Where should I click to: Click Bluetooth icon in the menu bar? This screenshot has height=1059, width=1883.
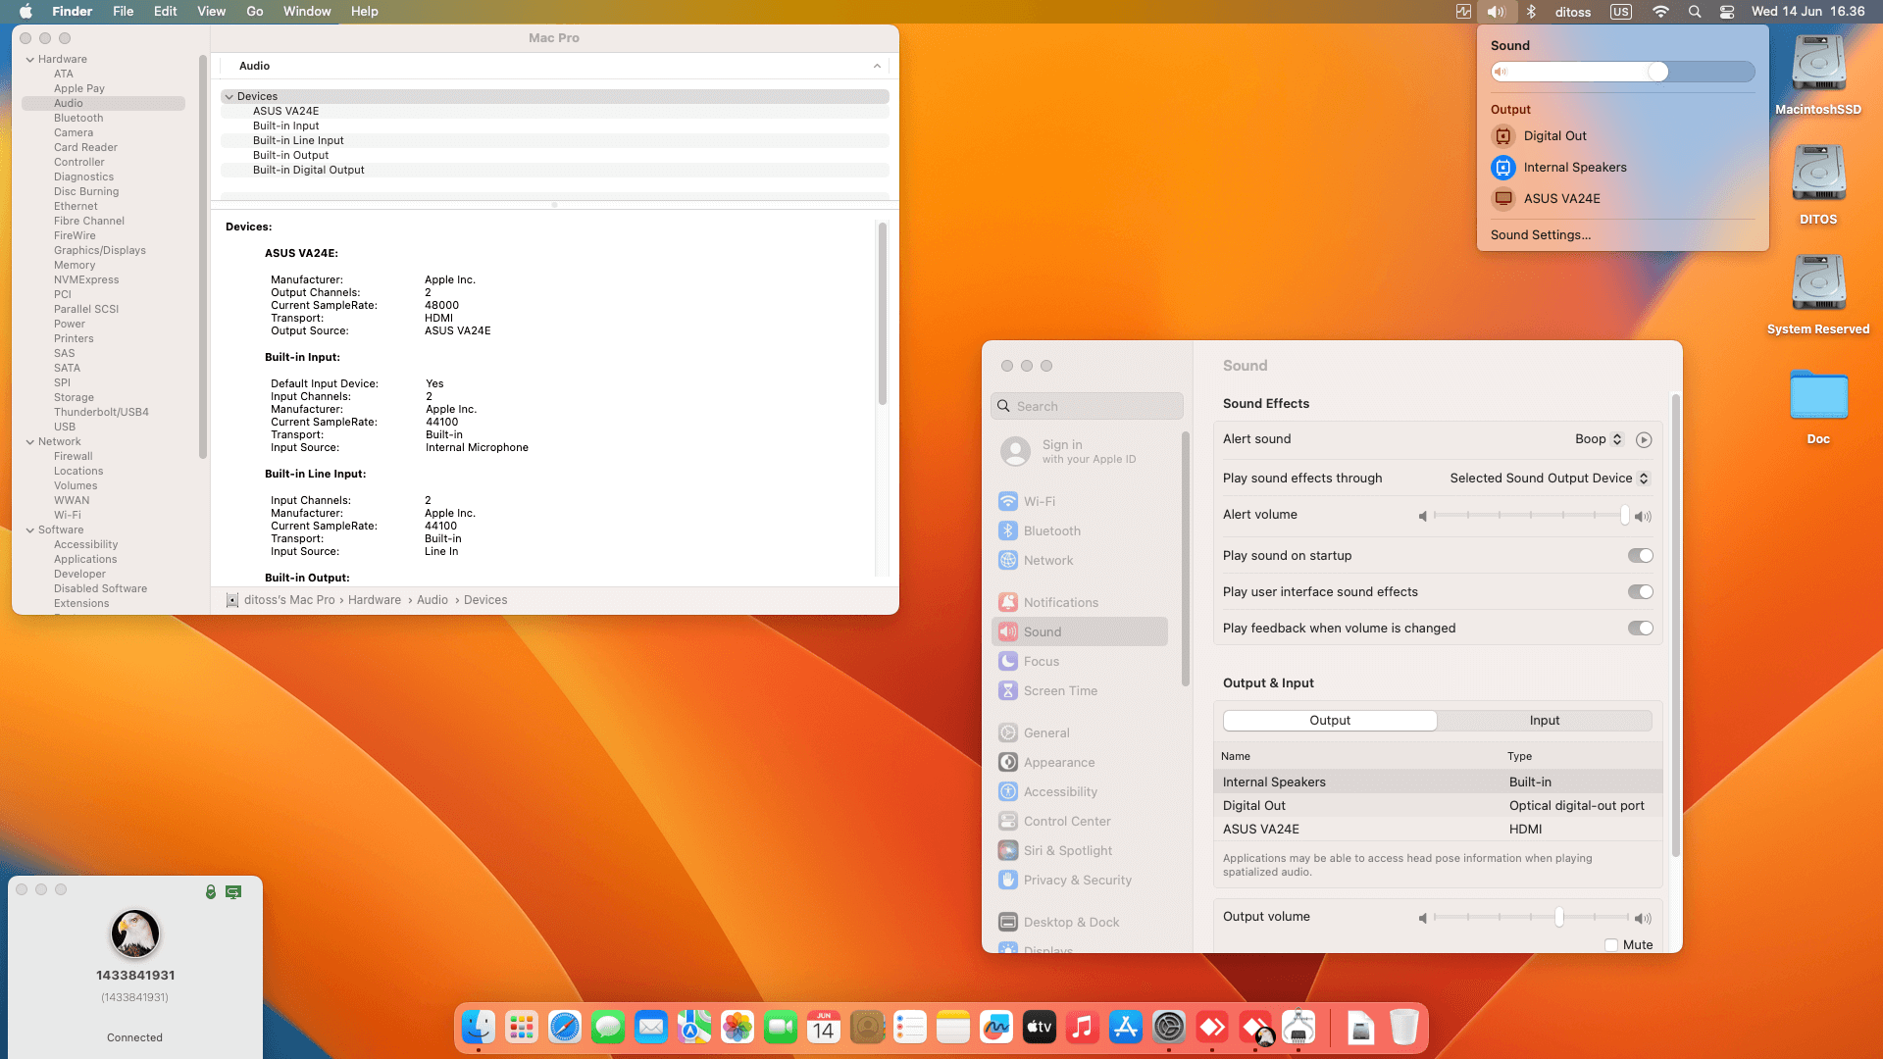(1531, 12)
